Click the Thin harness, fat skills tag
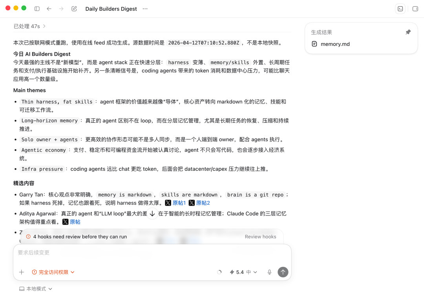The width and height of the screenshot is (424, 297). click(x=57, y=102)
